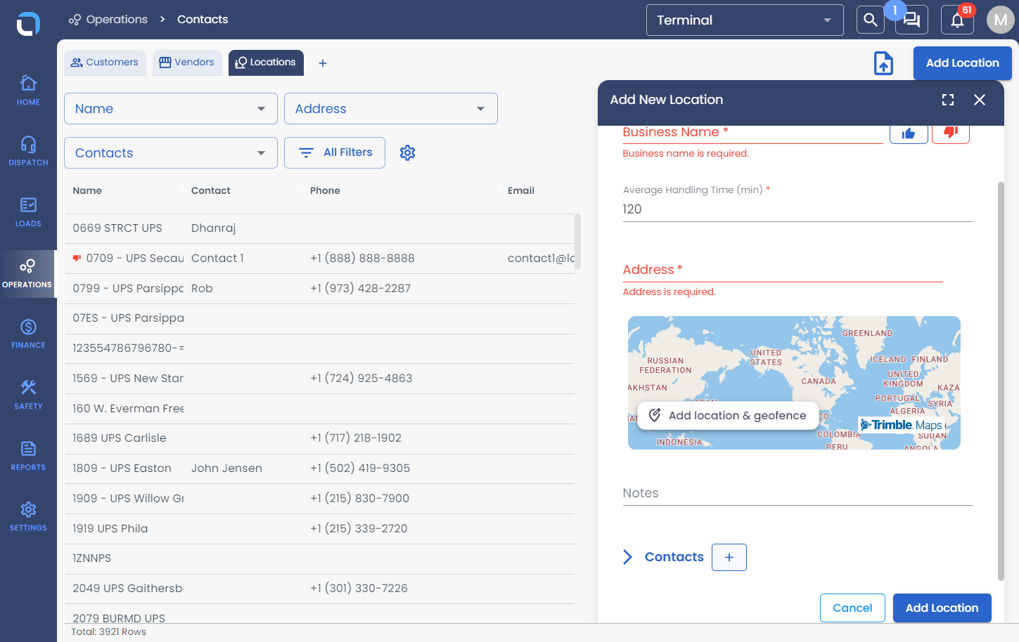Expand the Contacts section chevron
Screen dimensions: 1019x642
pyautogui.click(x=627, y=557)
